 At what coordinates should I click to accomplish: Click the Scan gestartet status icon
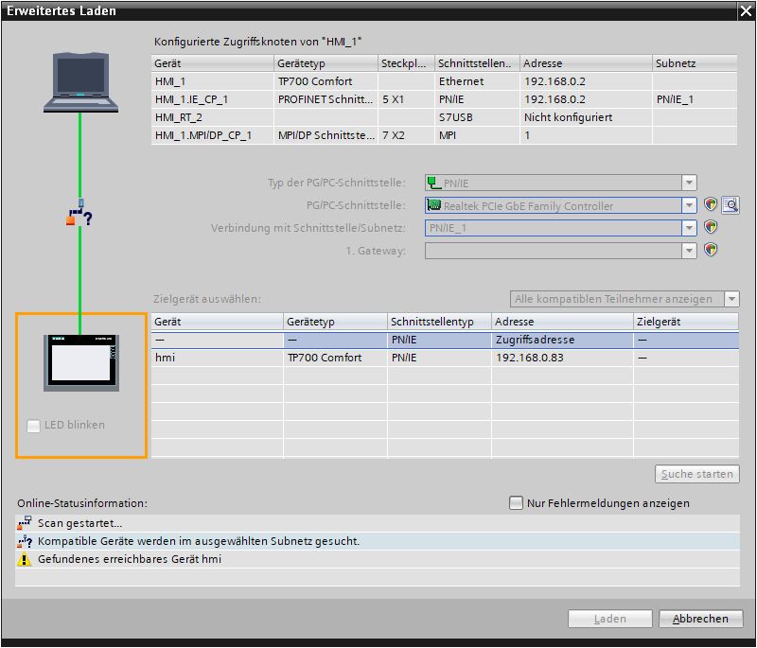pos(25,522)
